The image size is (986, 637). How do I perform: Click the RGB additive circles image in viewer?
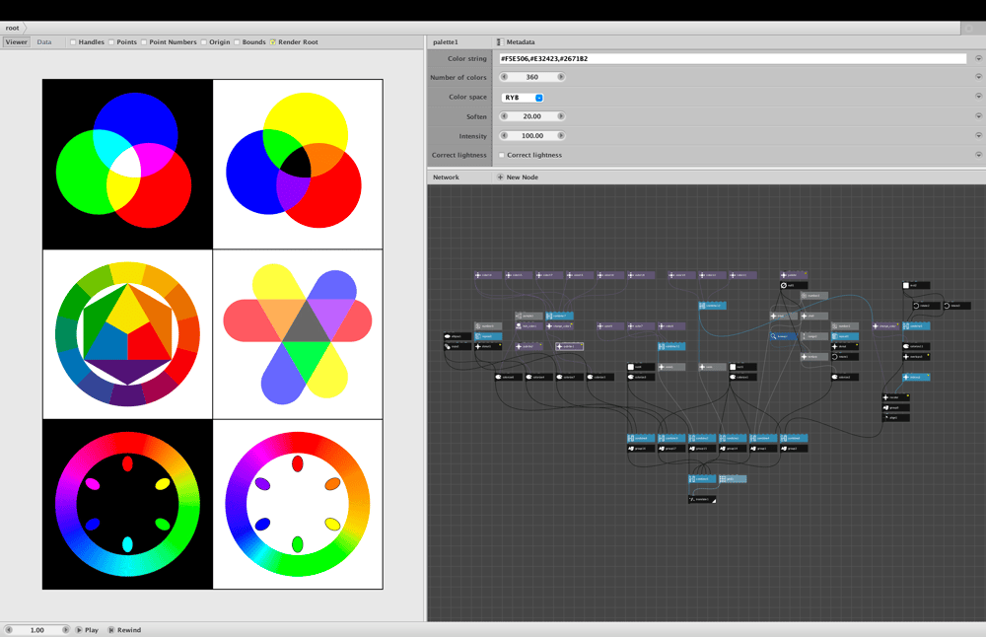click(127, 164)
